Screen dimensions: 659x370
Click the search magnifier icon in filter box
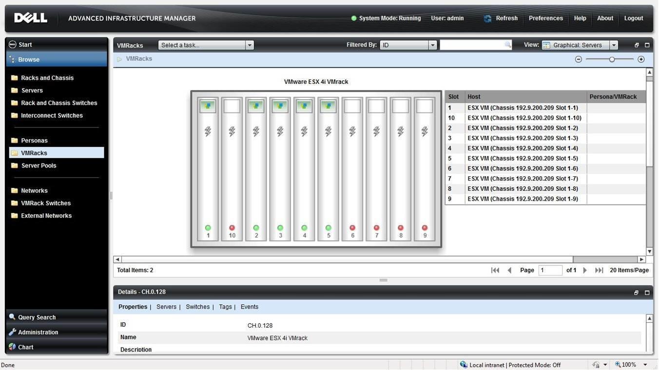(x=507, y=45)
